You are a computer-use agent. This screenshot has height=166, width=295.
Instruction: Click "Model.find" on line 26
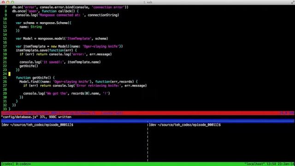coord(29,82)
